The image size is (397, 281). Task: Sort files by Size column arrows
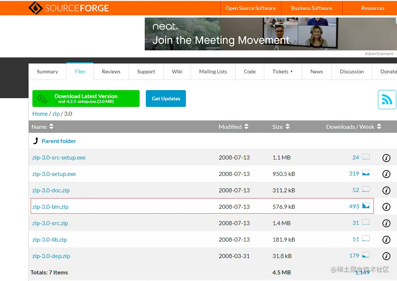click(287, 126)
